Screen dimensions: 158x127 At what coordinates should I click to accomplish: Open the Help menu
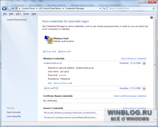[x=34, y=14]
